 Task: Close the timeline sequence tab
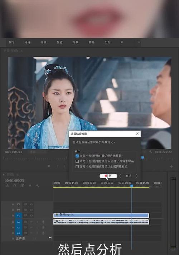click(4, 175)
